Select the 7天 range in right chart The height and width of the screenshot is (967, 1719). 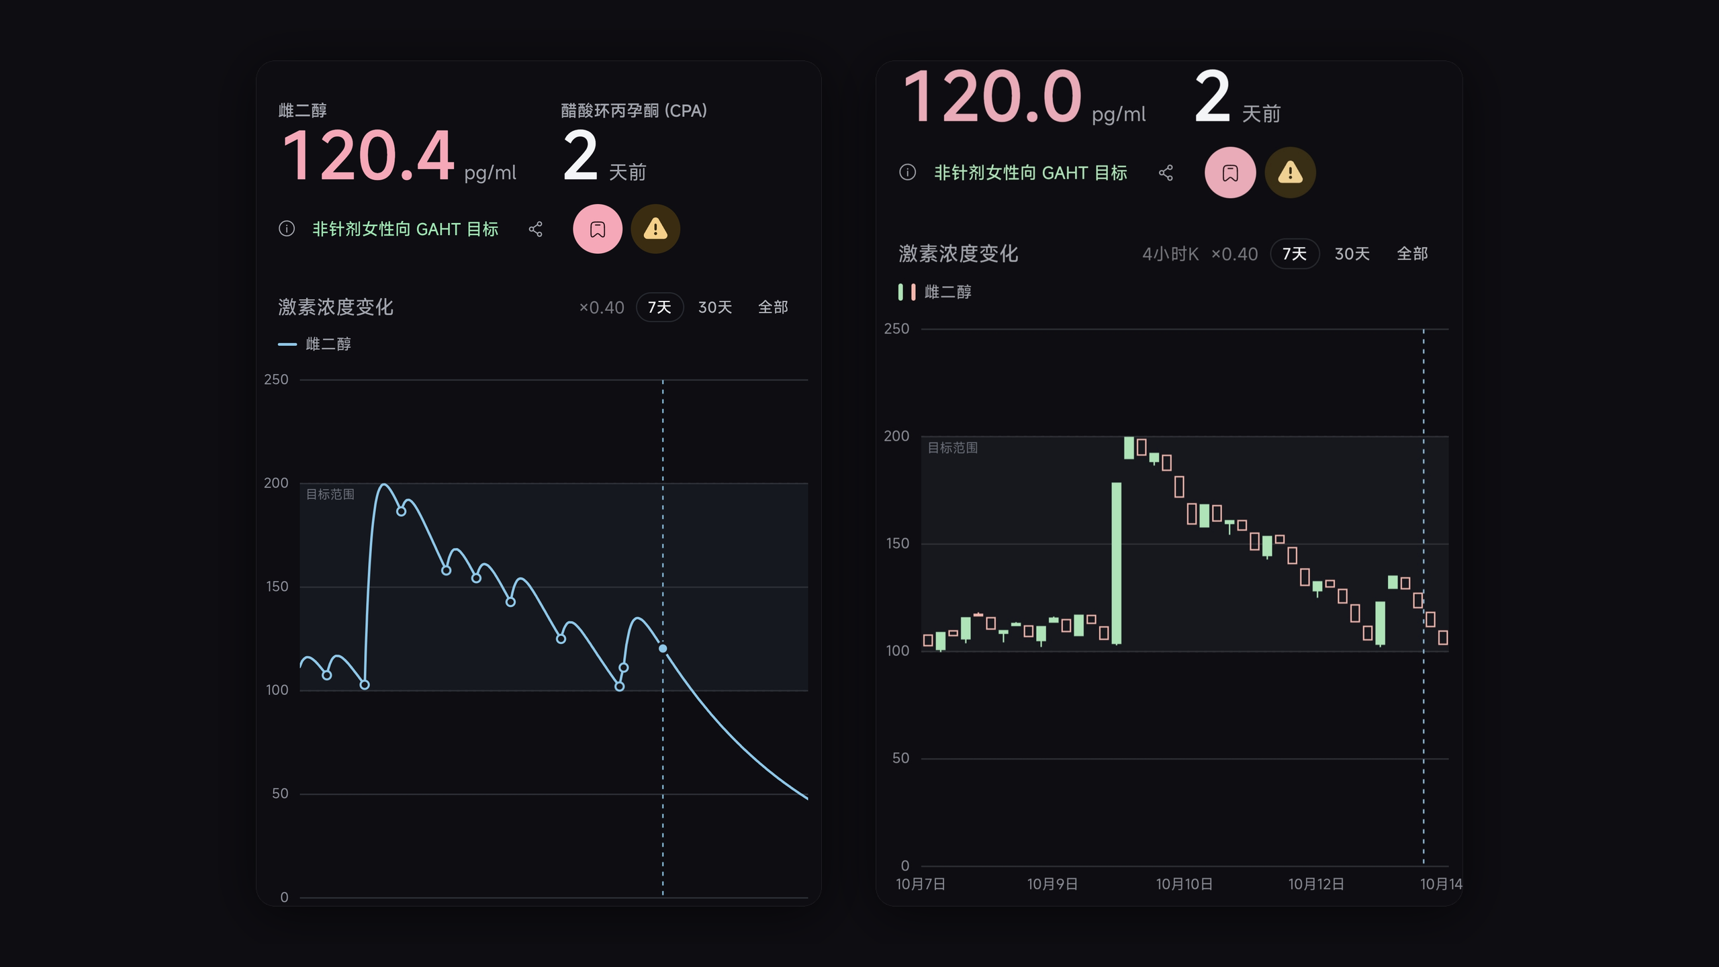point(1295,254)
